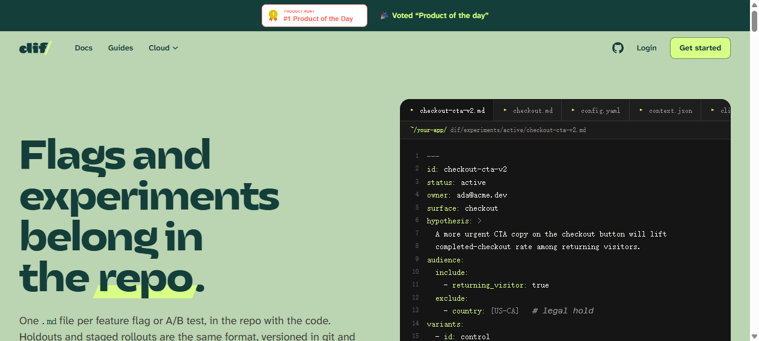Viewport: 759px width, 341px height.
Task: Expand the Cloud menu chevron
Action: 175,48
